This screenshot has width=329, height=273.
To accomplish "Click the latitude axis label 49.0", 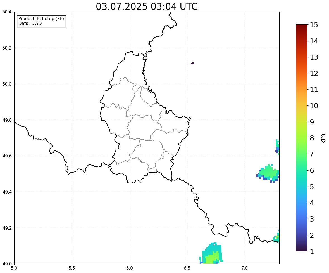I will coord(7,264).
